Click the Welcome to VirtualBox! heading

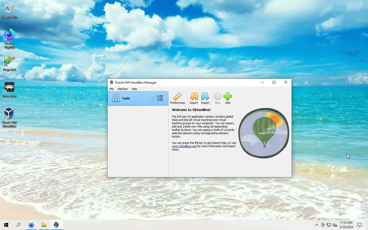click(191, 110)
